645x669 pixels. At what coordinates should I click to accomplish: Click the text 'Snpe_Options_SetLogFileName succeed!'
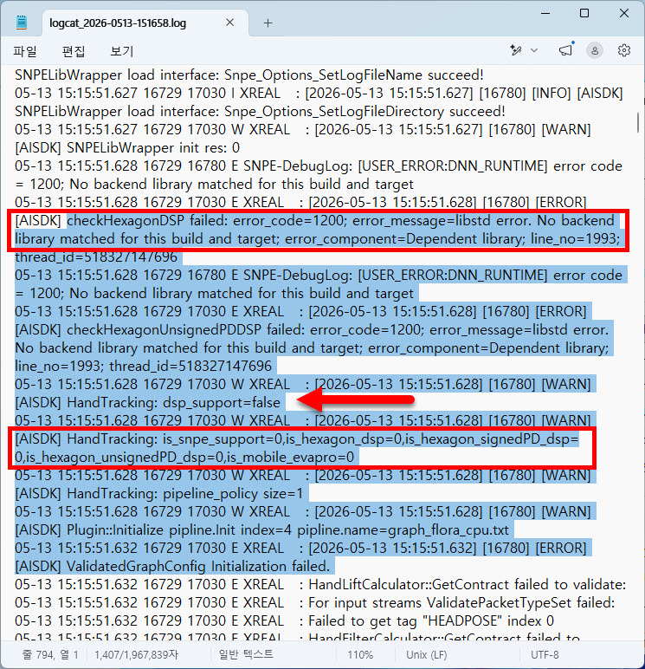click(x=354, y=75)
